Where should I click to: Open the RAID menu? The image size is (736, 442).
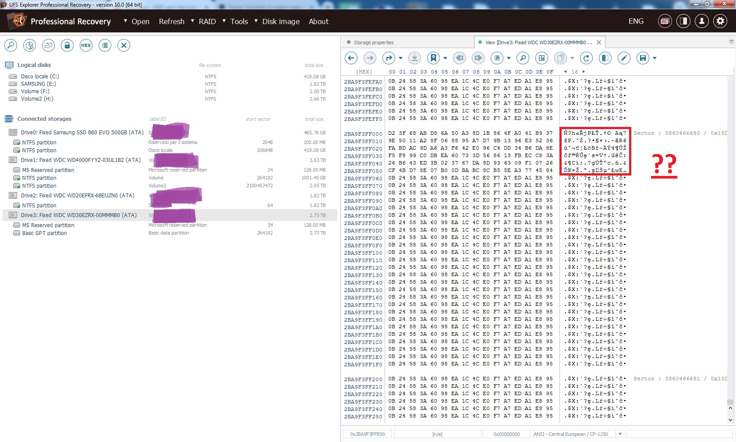(207, 21)
